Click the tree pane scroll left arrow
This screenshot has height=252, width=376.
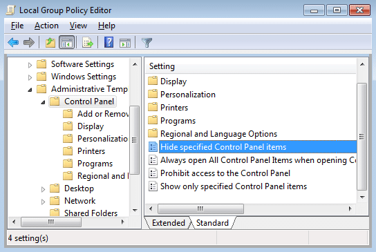[x=14, y=222]
